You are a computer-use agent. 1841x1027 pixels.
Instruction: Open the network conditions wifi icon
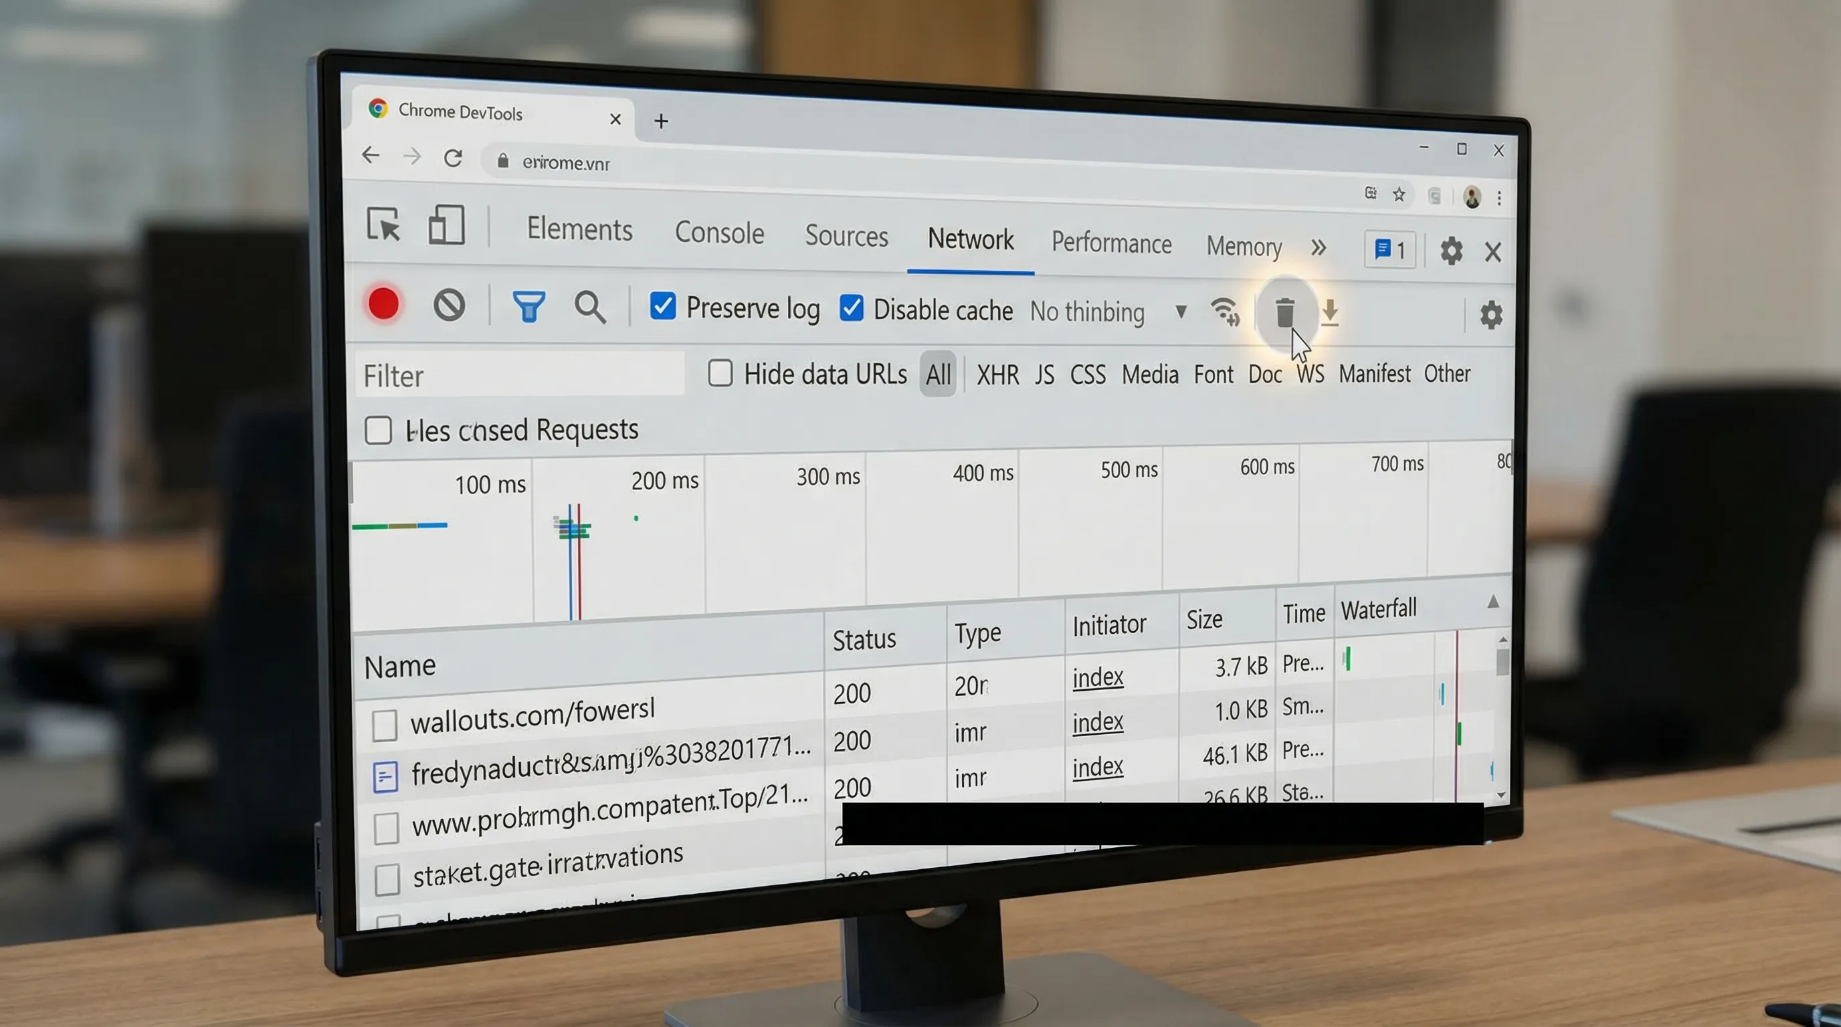(x=1225, y=312)
